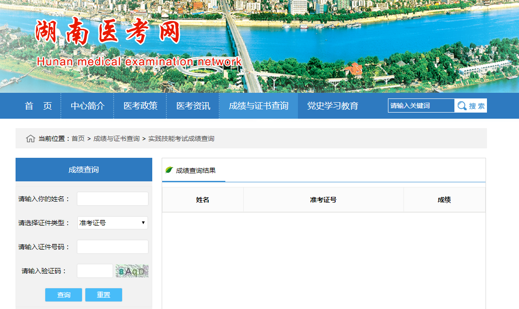Open the 中心简介 menu item

click(88, 106)
